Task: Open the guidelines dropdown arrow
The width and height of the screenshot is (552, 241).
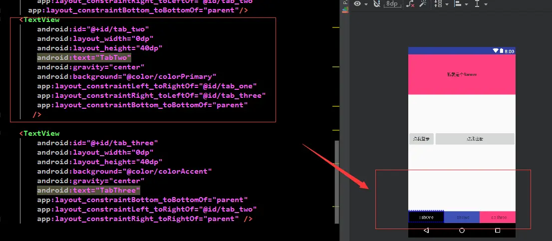Action: pyautogui.click(x=486, y=4)
